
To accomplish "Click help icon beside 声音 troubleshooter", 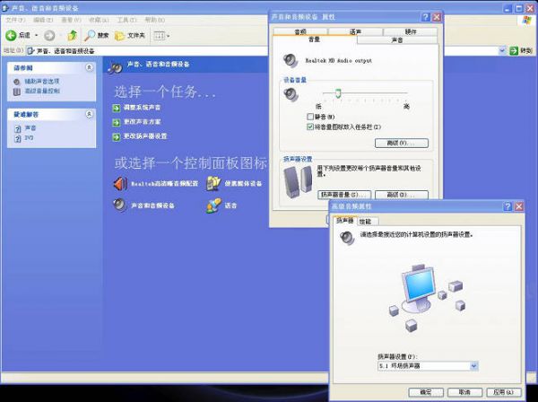I will point(18,128).
